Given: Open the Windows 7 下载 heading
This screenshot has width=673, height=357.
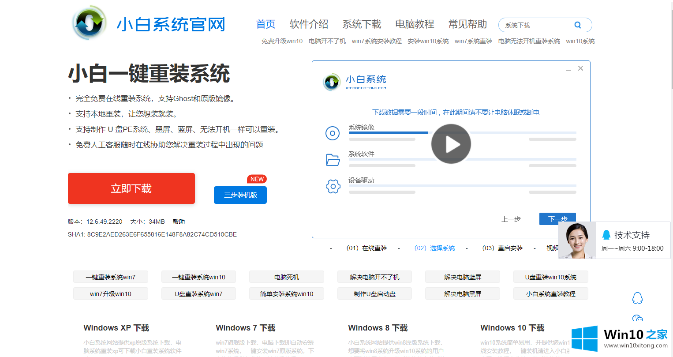Looking at the screenshot, I should point(246,328).
